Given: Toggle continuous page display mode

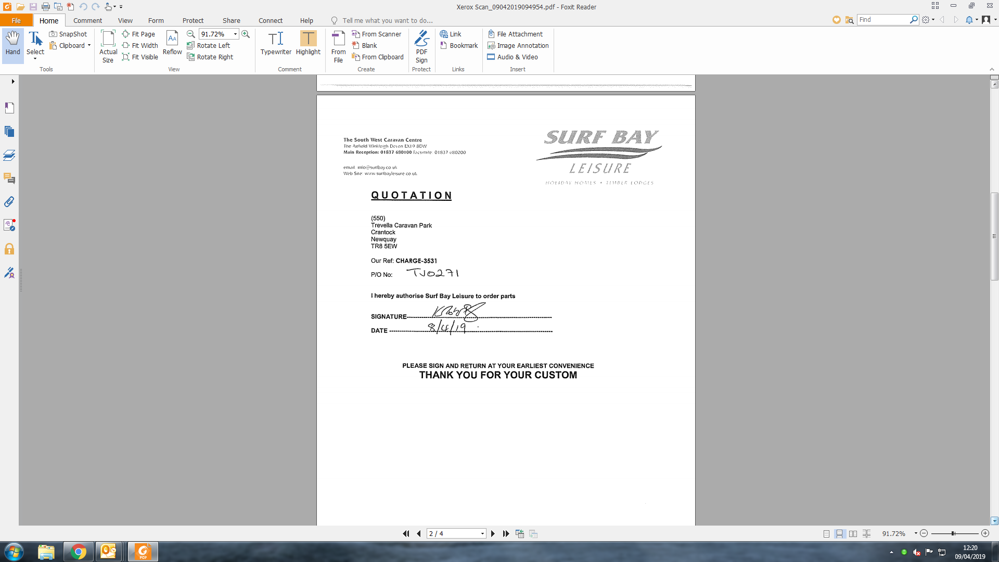Looking at the screenshot, I should pyautogui.click(x=839, y=534).
